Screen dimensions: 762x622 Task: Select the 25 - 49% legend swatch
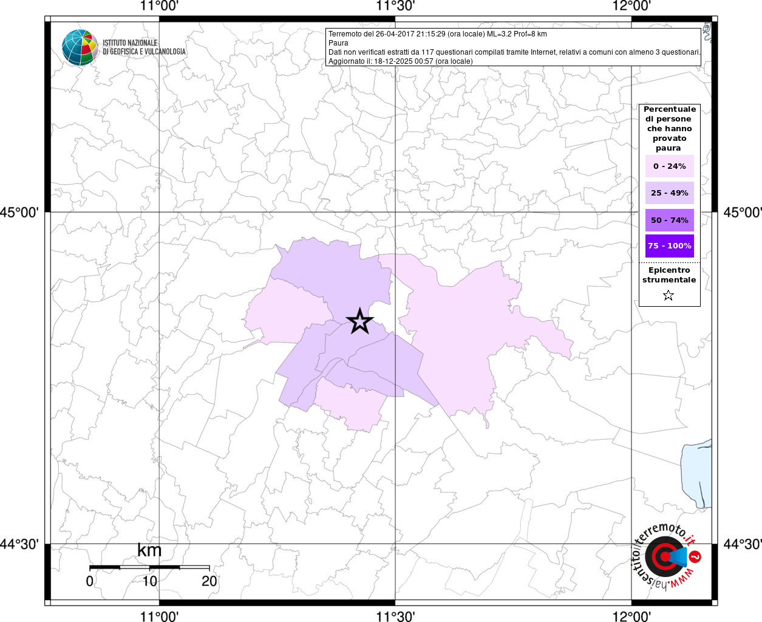669,193
